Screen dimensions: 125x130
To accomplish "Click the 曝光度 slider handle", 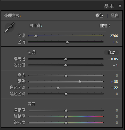I will (x=66, y=59).
